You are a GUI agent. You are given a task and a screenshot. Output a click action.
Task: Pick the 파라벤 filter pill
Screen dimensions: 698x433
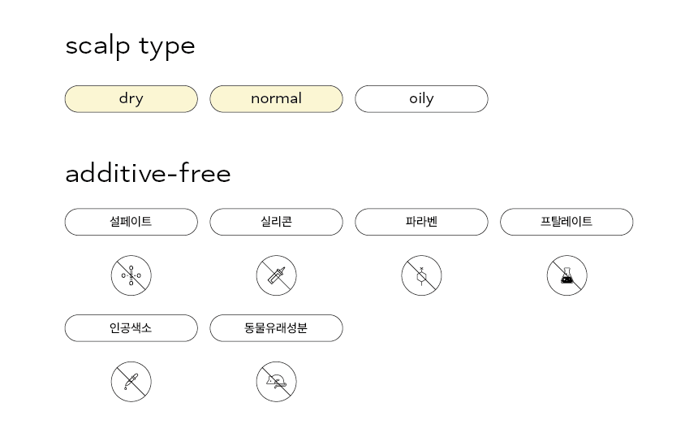coord(421,222)
